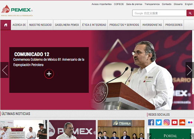Click the search magnifier button
This screenshot has width=194, height=139.
(190, 13)
